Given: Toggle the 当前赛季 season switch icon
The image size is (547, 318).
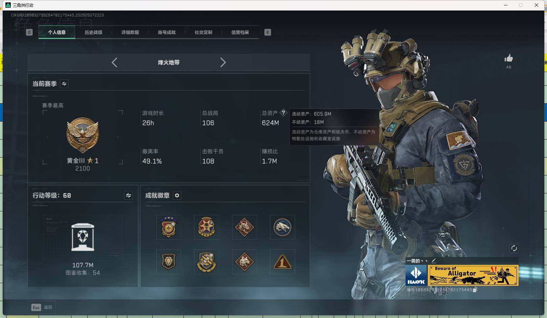Looking at the screenshot, I should point(64,84).
